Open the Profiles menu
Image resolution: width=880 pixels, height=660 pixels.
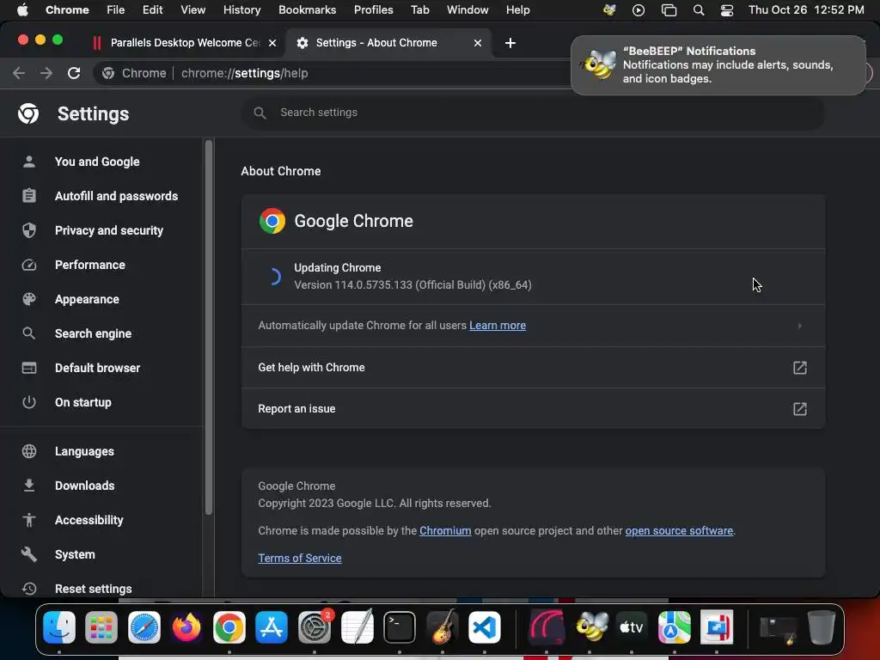pyautogui.click(x=373, y=10)
